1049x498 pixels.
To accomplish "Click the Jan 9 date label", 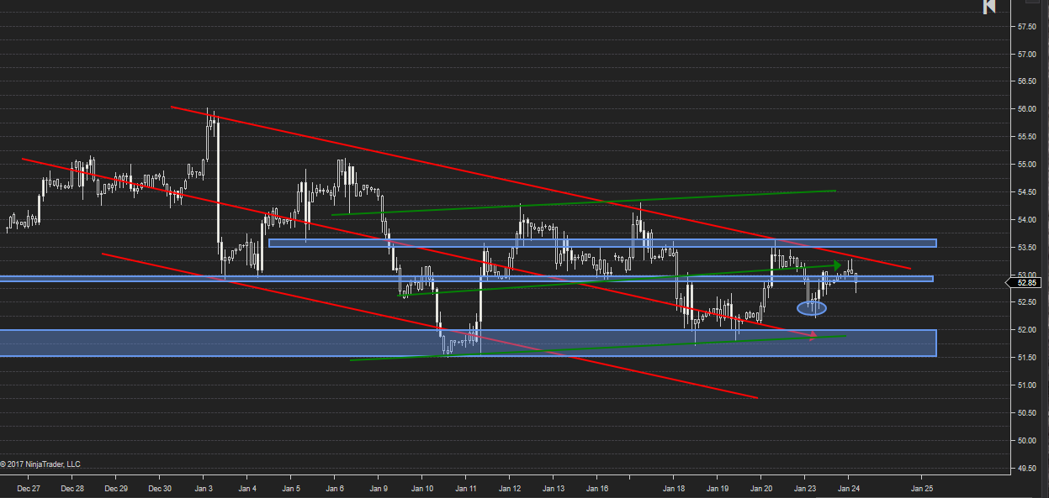I will pyautogui.click(x=379, y=488).
